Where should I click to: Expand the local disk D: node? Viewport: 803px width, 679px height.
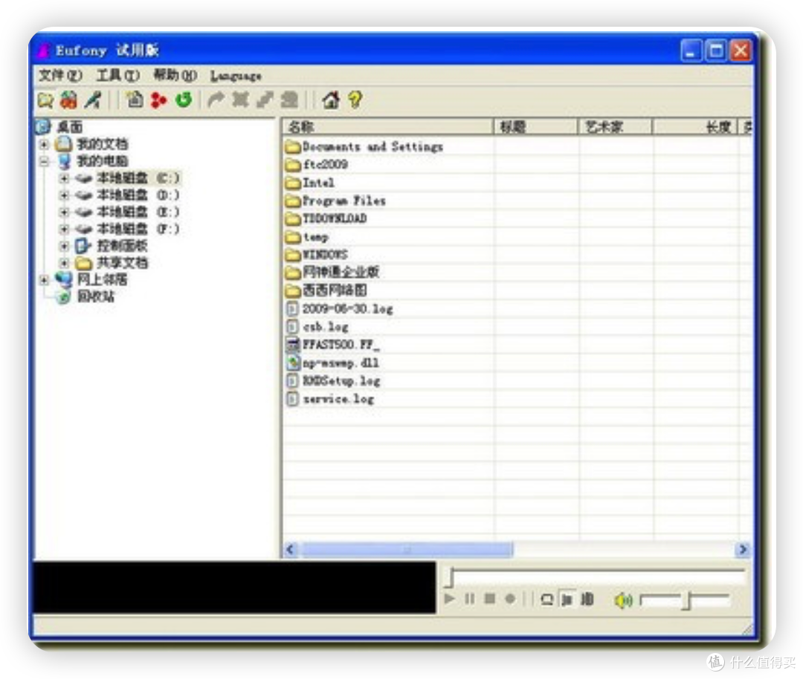[64, 195]
